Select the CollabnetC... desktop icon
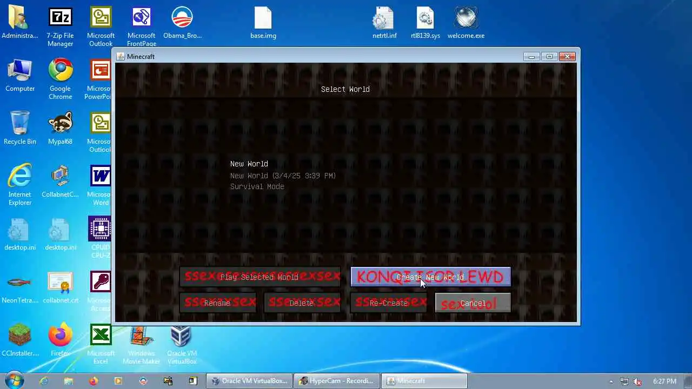Screen dimensions: 692x389 (x=60, y=182)
